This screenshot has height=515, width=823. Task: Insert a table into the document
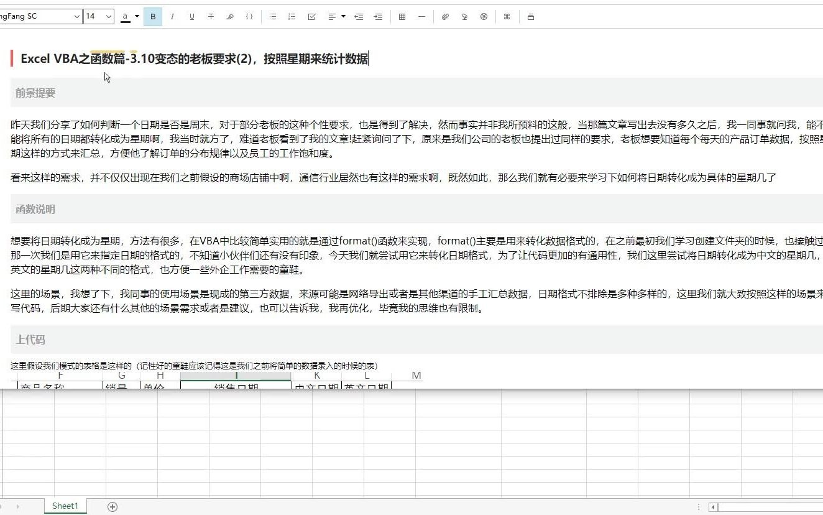coord(402,16)
